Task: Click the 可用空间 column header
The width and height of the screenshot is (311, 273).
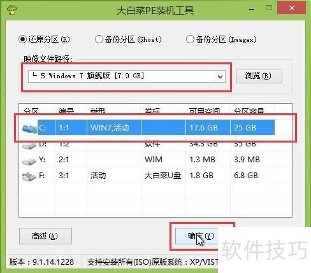Action: click(x=205, y=111)
